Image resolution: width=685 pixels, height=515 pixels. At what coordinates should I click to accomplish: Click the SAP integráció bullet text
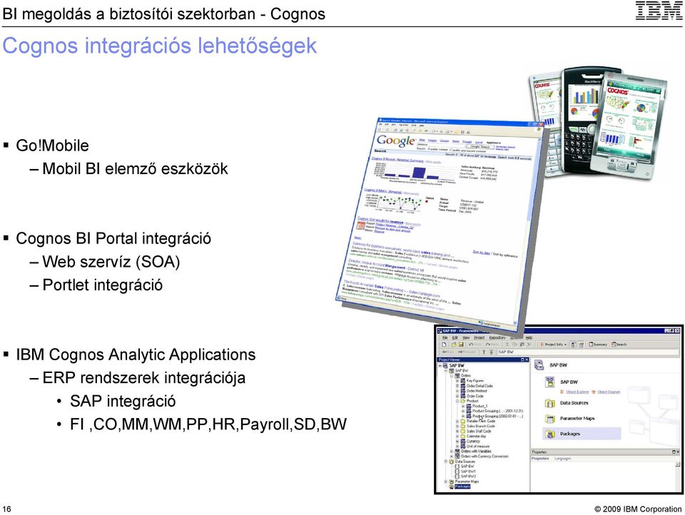[123, 401]
